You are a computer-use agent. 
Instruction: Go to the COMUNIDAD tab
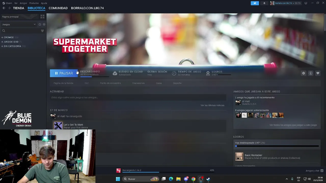[x=58, y=8]
